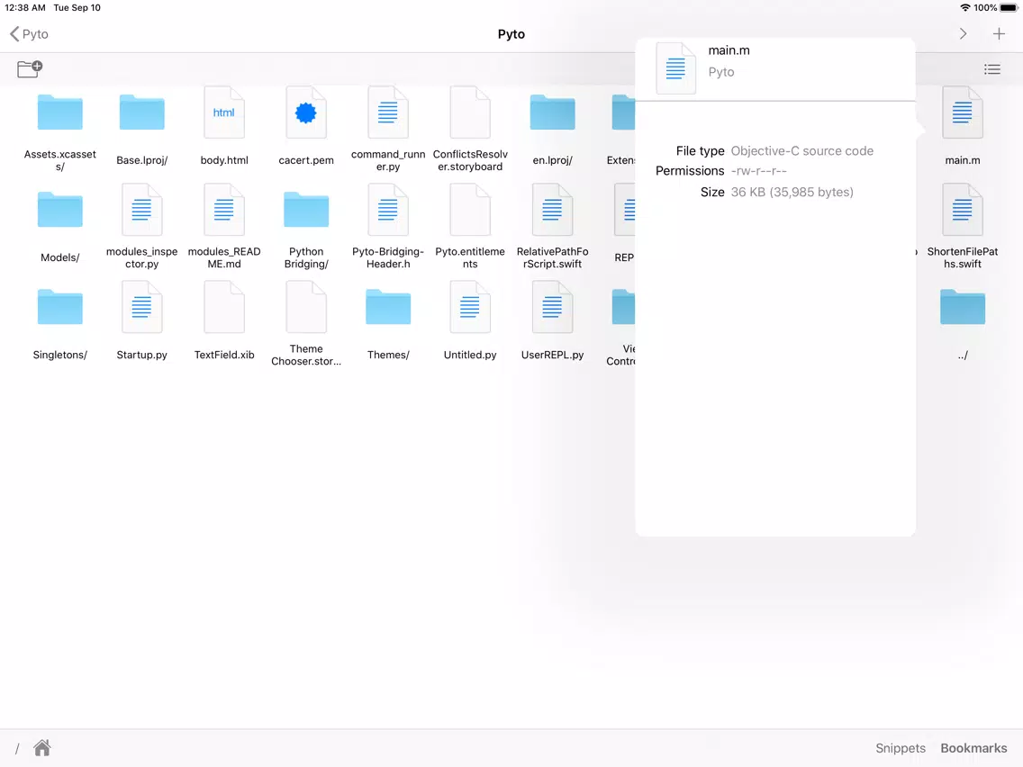The image size is (1023, 767).
Task: Open RelativePathForScript.swift file
Action: (553, 210)
